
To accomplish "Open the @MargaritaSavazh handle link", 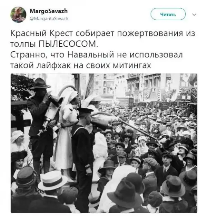I will 49,18.
